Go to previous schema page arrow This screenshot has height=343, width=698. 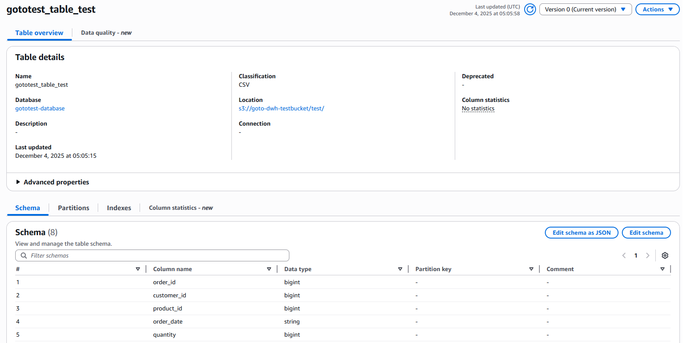tap(624, 255)
